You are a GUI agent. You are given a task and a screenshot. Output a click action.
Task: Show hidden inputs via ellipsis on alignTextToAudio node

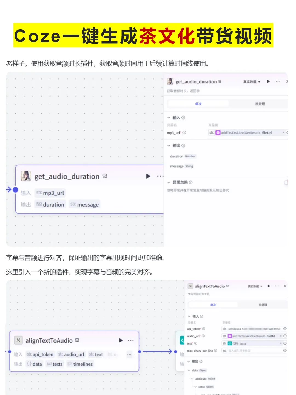[129, 354]
